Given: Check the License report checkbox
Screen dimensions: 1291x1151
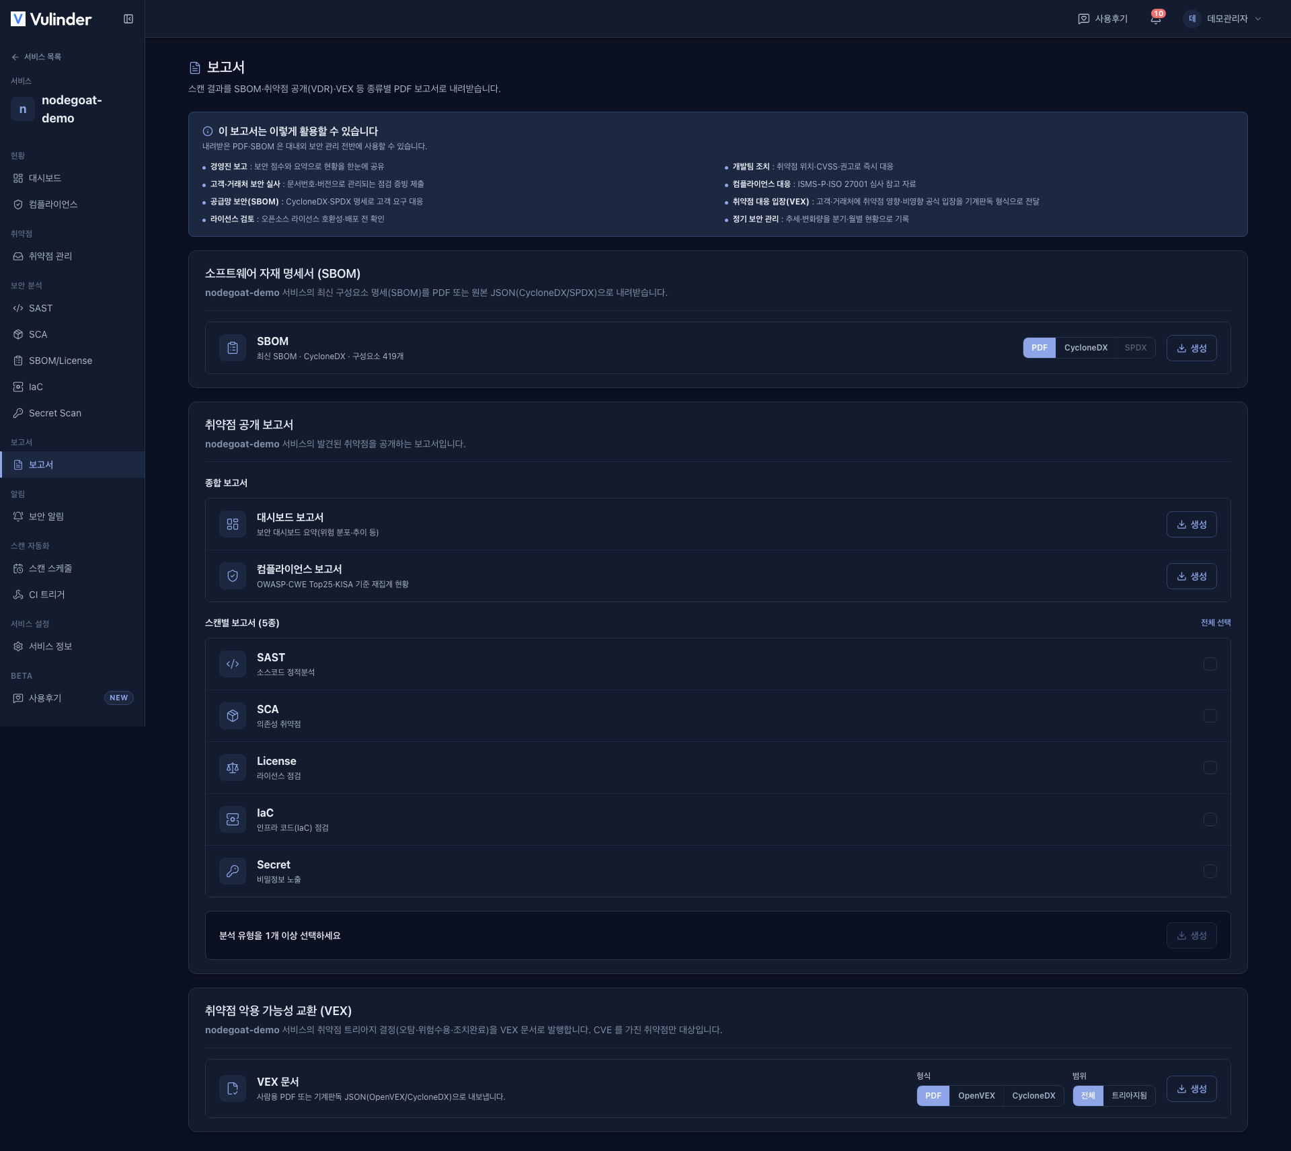Looking at the screenshot, I should click(1210, 768).
